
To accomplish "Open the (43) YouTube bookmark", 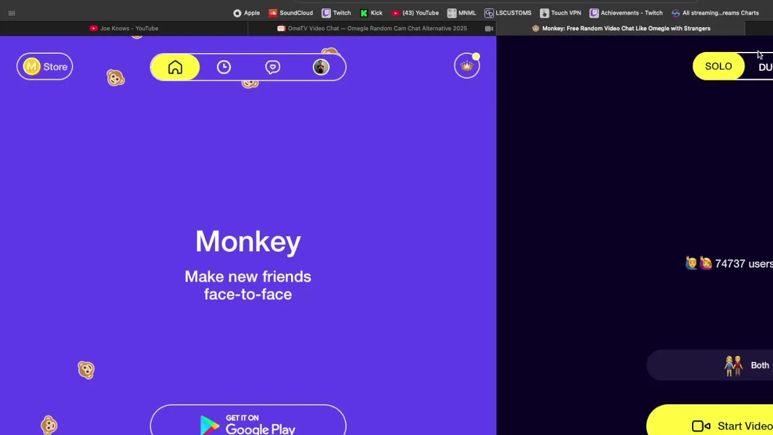I will point(415,13).
